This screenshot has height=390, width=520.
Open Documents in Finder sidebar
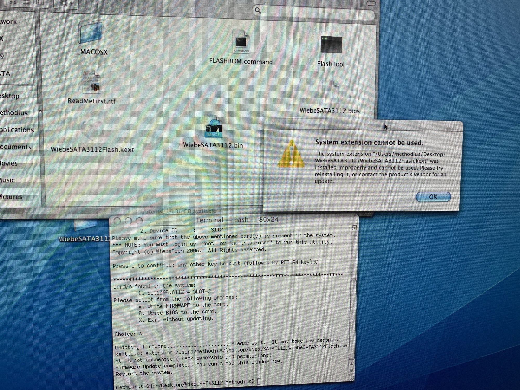(x=15, y=147)
